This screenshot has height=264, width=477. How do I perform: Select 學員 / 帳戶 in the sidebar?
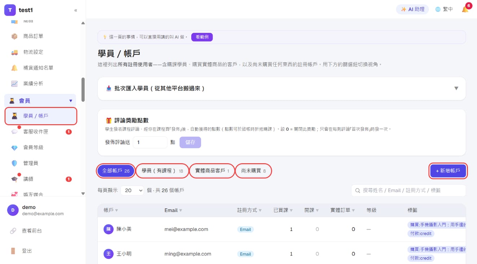pos(41,116)
